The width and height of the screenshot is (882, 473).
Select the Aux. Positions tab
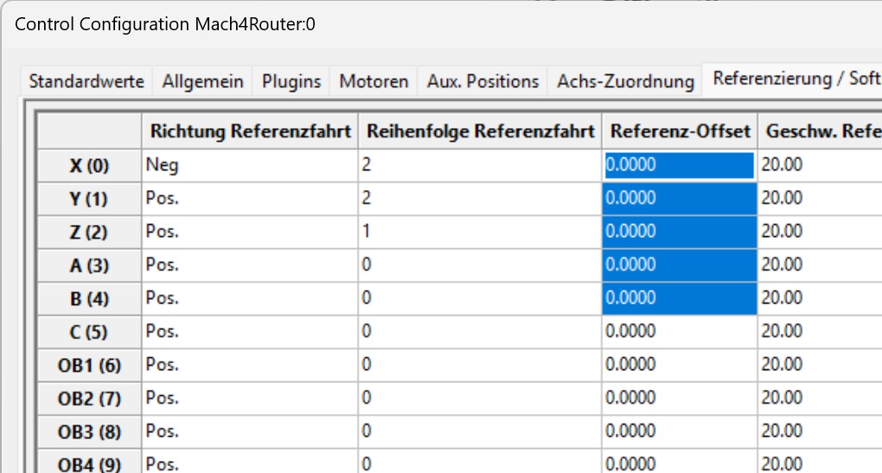click(483, 81)
